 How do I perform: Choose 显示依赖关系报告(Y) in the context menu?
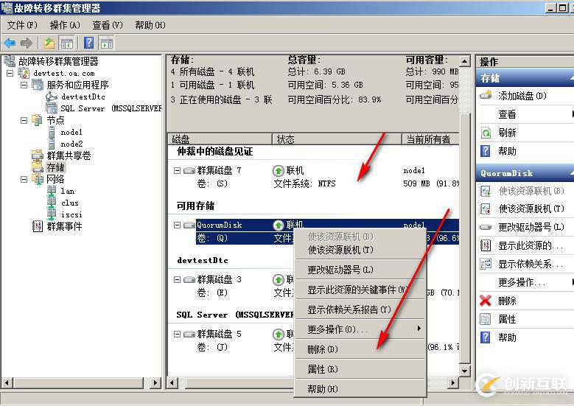[360, 309]
